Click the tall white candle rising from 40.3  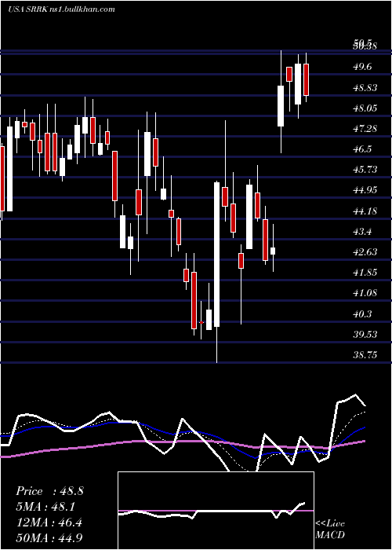217,255
